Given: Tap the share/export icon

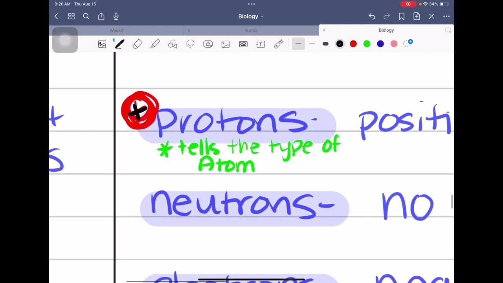Looking at the screenshot, I should coord(101,16).
